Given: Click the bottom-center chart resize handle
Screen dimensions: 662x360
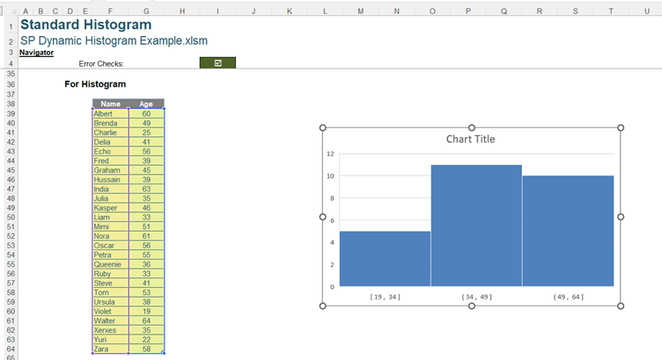Looking at the screenshot, I should [472, 306].
